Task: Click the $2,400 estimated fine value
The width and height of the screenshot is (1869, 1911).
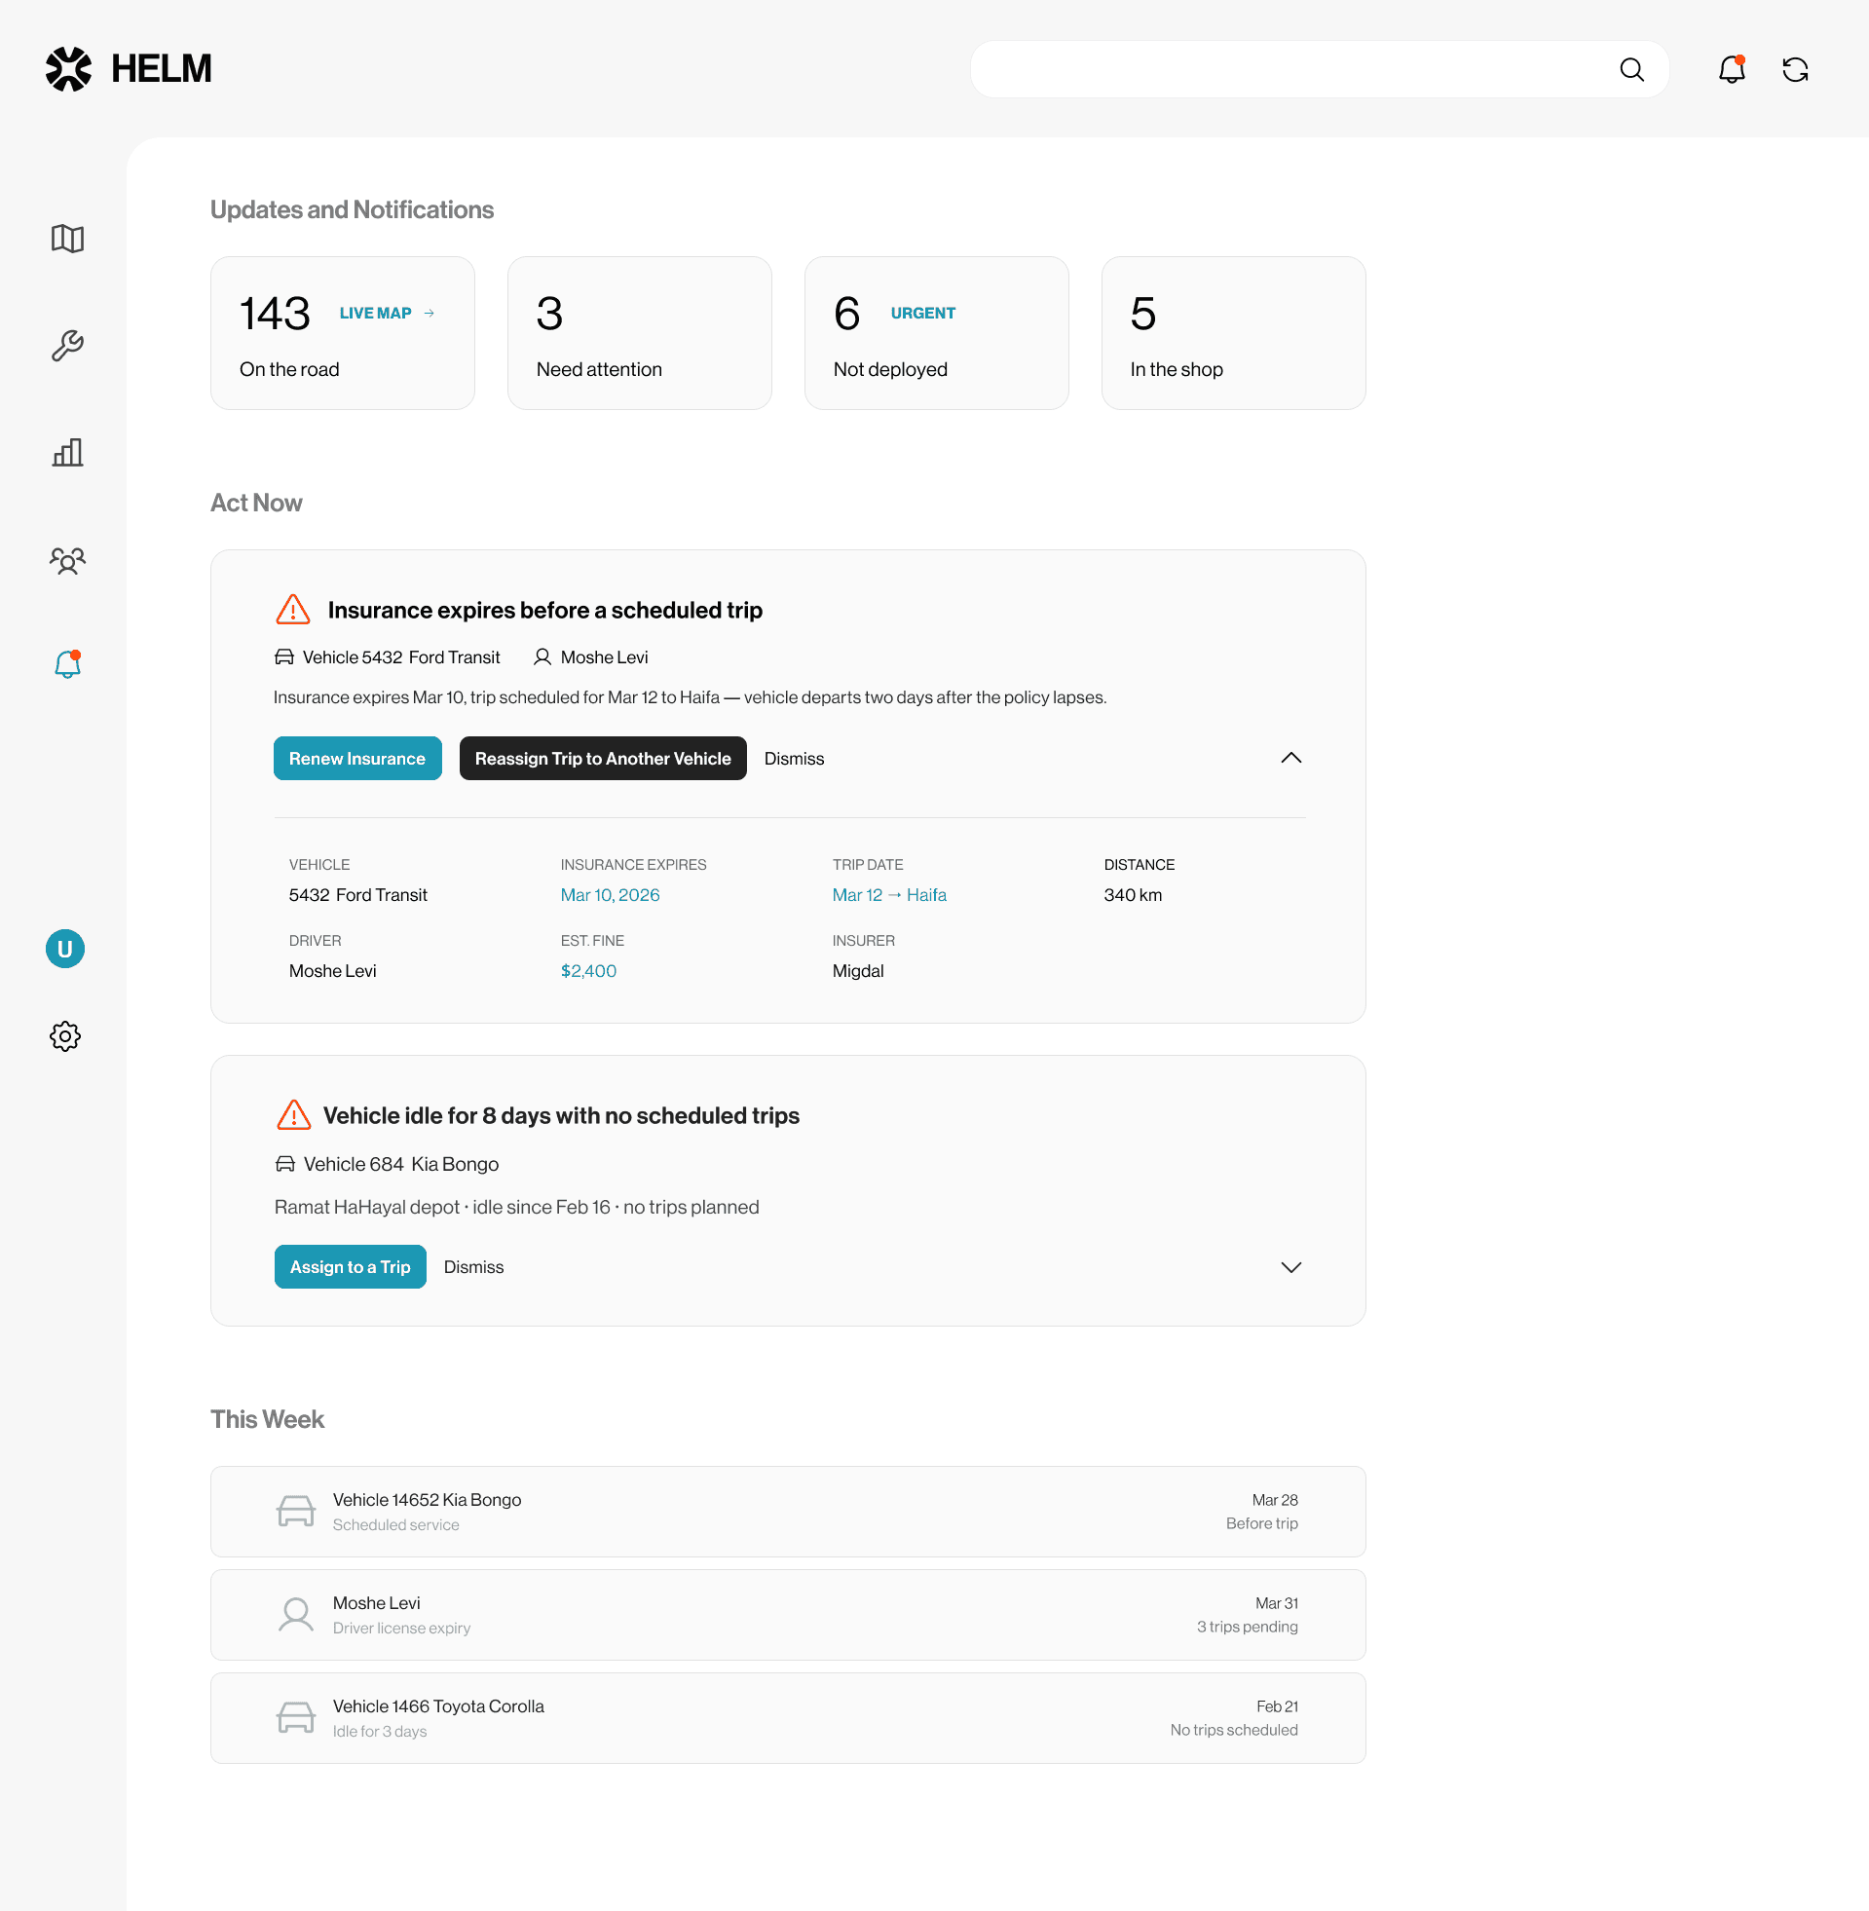Action: [x=588, y=971]
